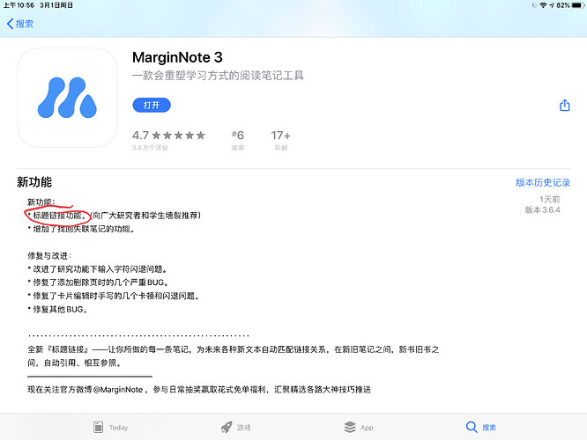Tap the 3.4万个评分 rating count

point(150,148)
